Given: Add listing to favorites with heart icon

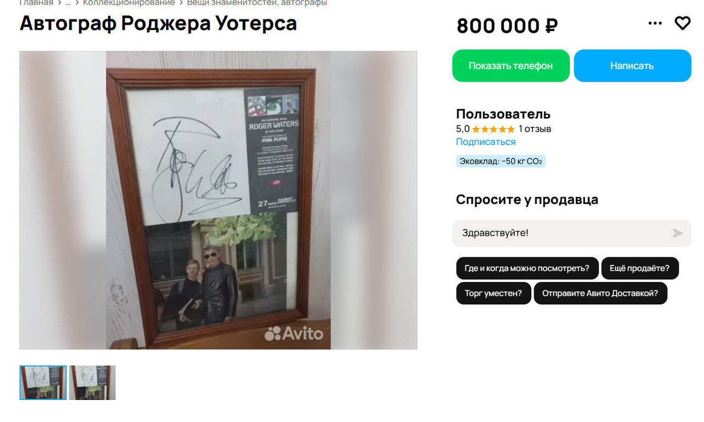Looking at the screenshot, I should (683, 23).
